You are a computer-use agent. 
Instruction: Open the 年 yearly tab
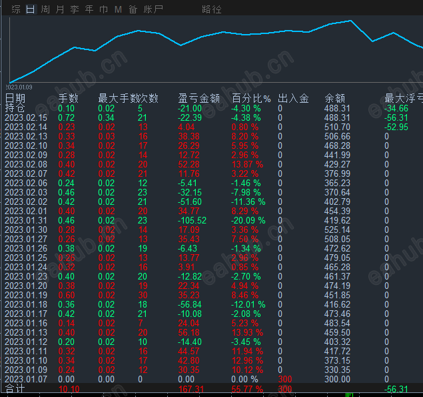89,9
